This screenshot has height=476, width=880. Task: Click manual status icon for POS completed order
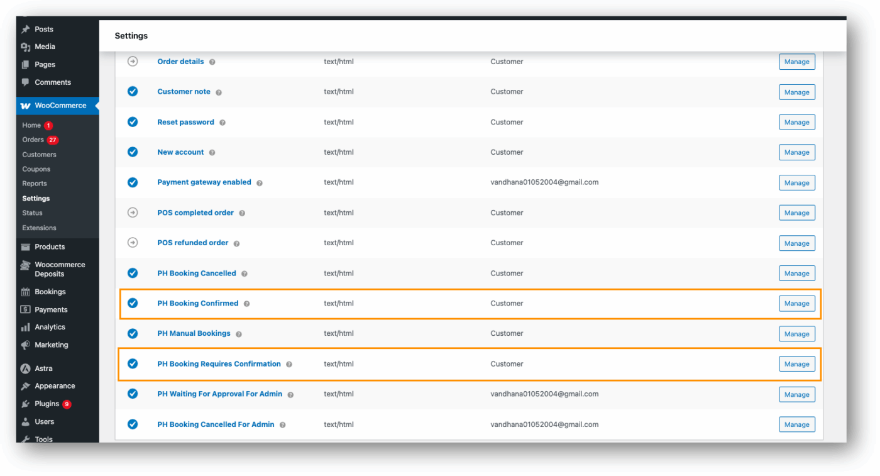coord(133,213)
